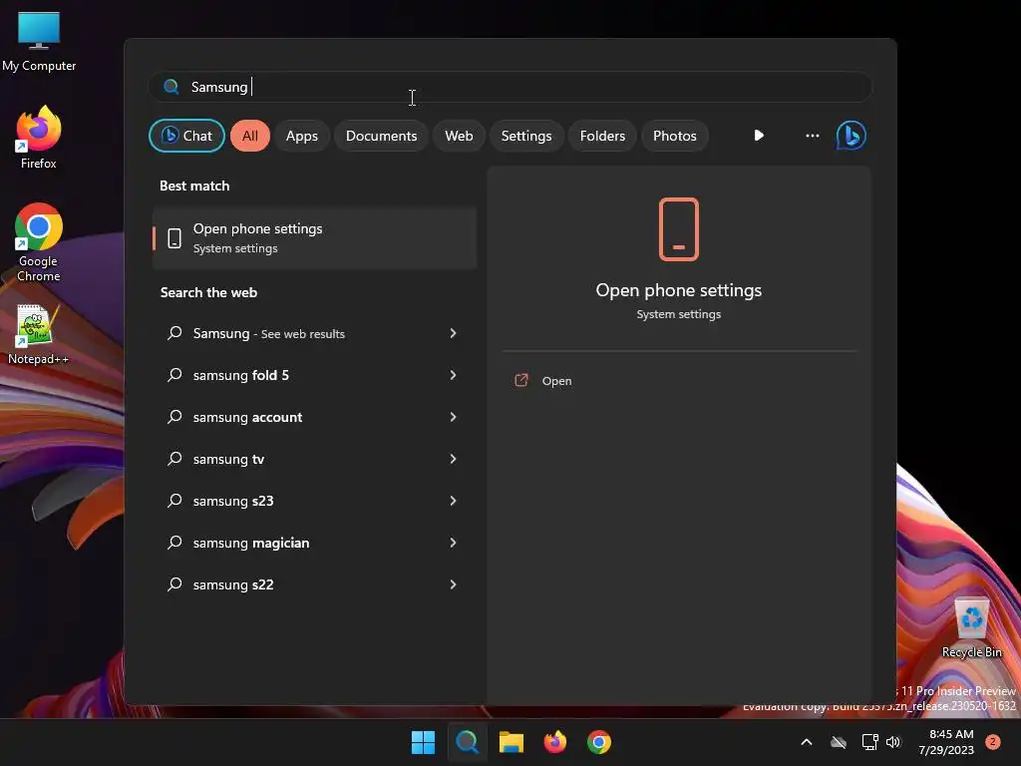Click the search icon next to 'samsung s23'
Image resolution: width=1021 pixels, height=766 pixels.
(x=174, y=501)
